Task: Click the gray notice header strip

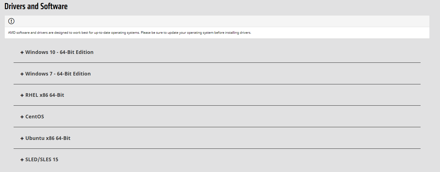Action: tap(217, 21)
